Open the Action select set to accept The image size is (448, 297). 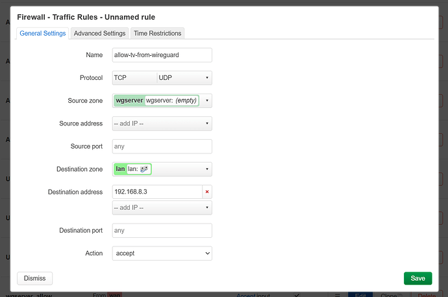tap(162, 253)
